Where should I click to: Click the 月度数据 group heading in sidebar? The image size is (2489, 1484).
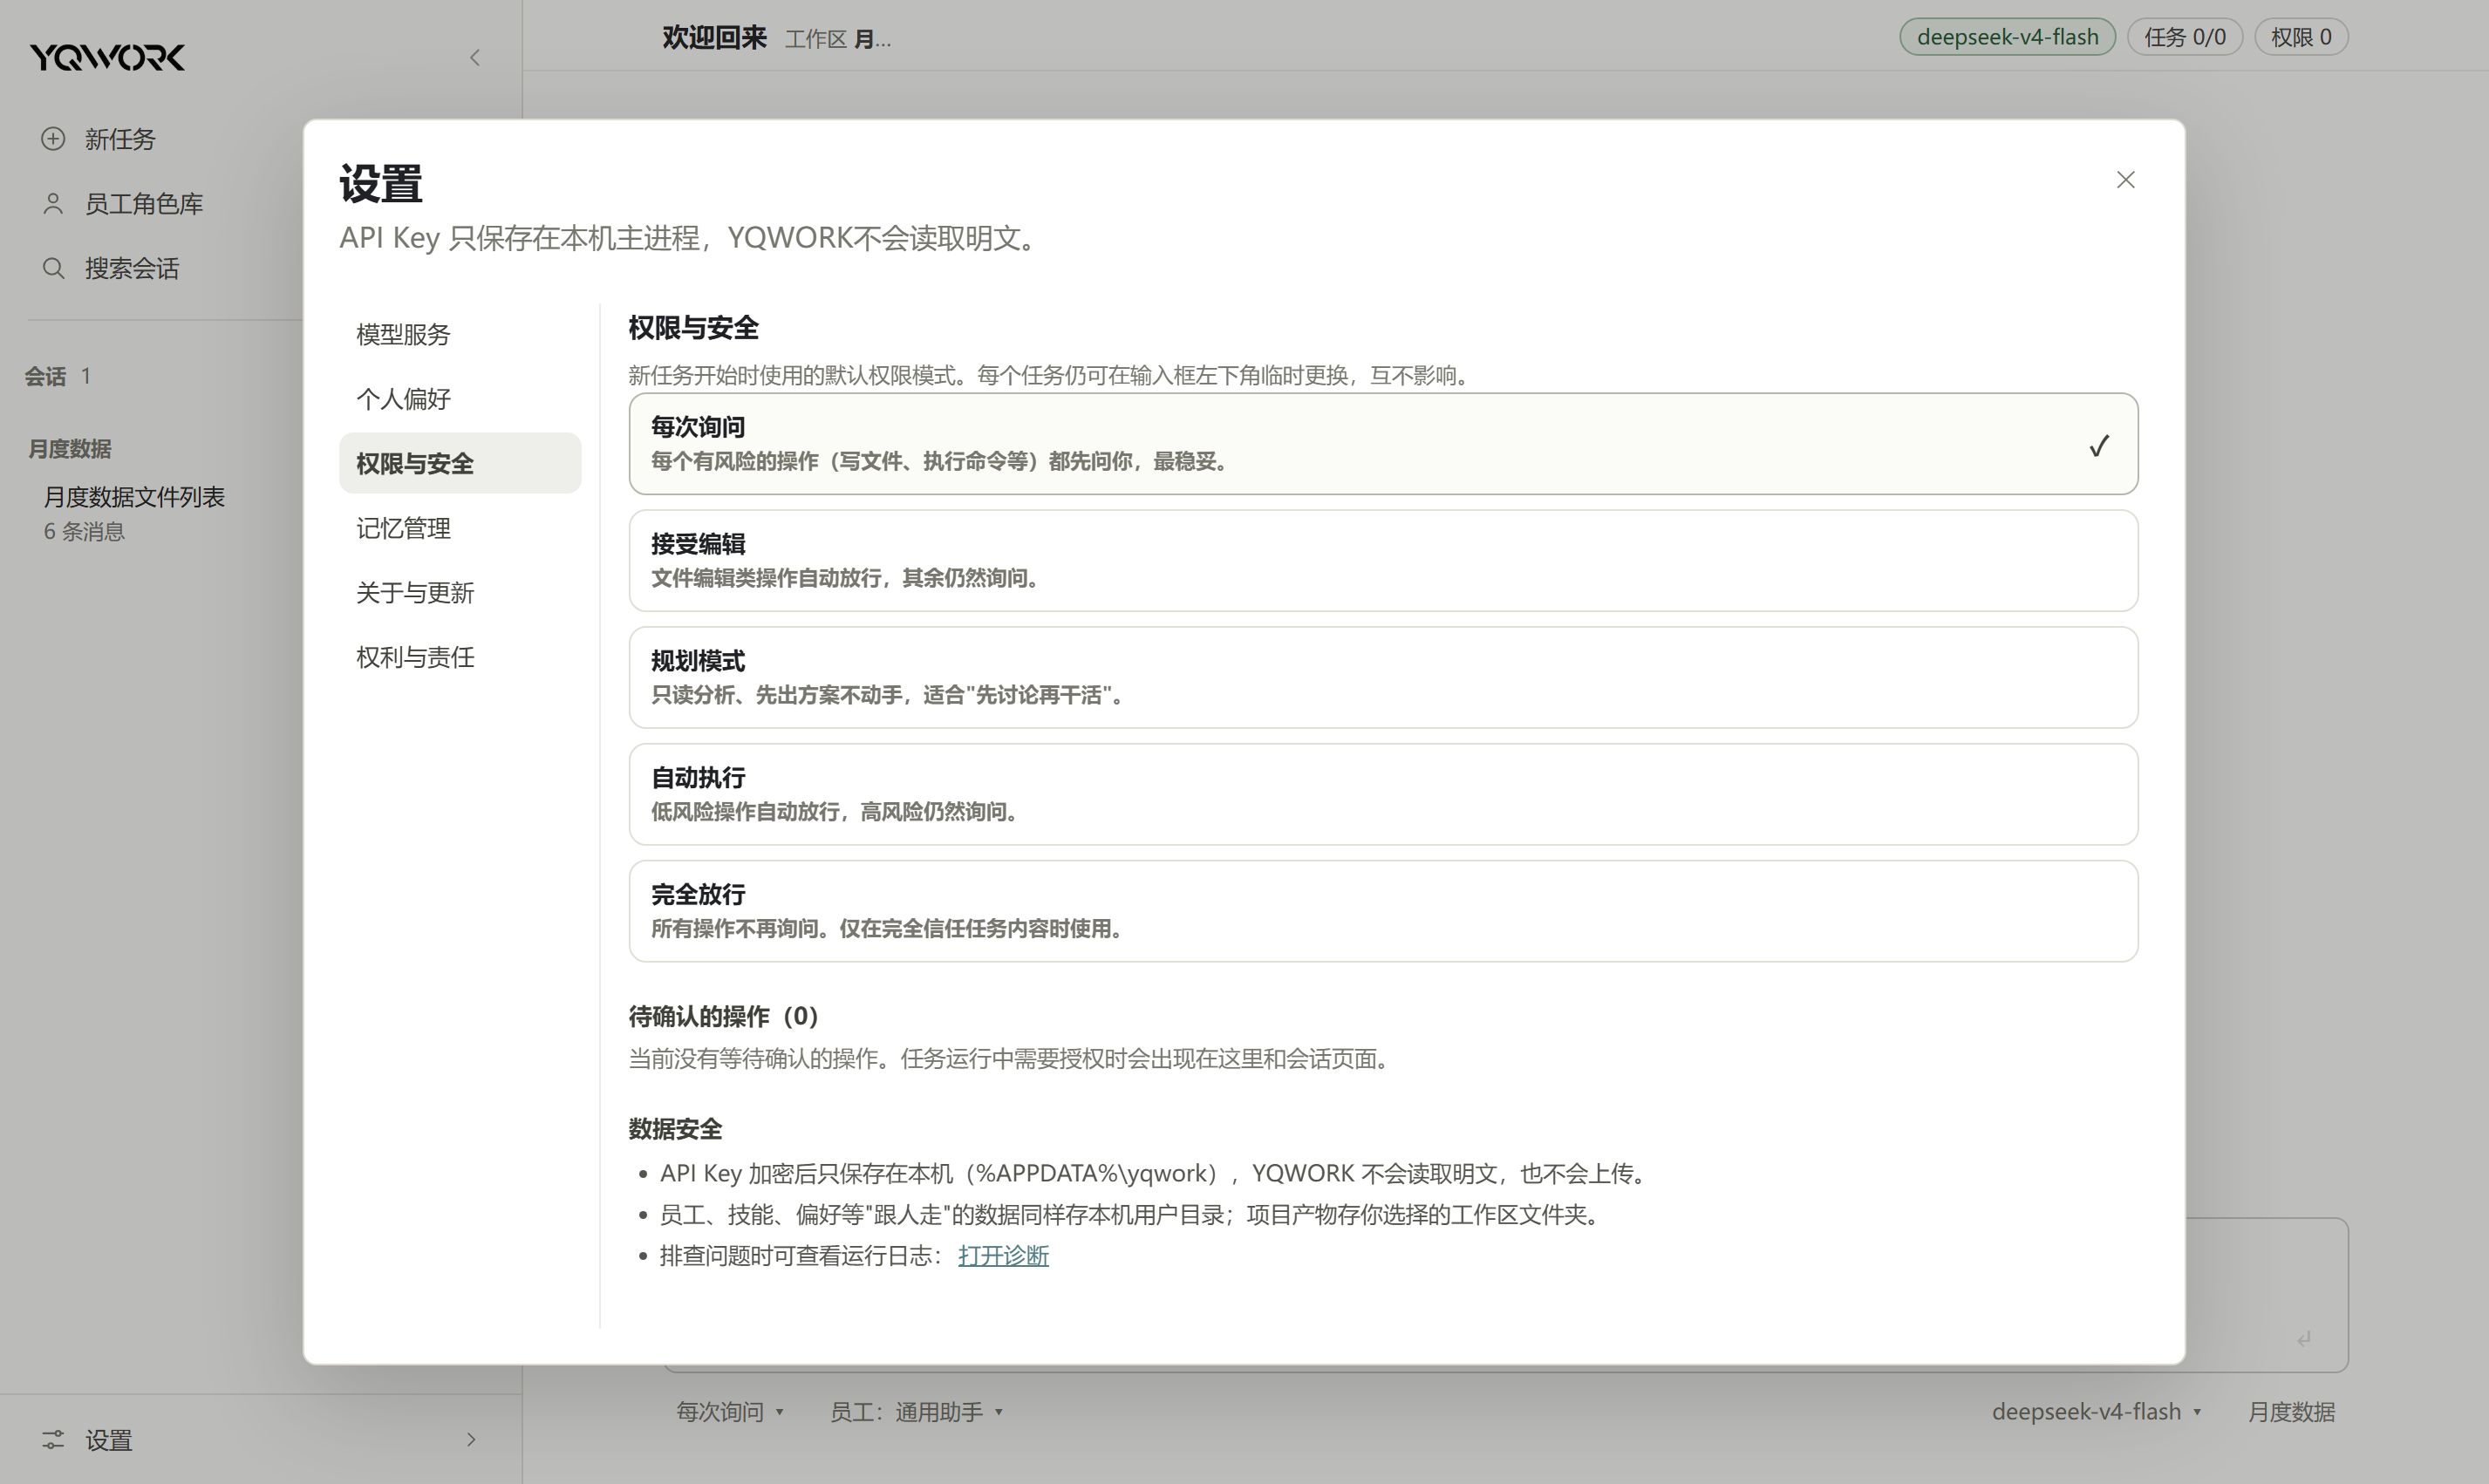coord(70,448)
